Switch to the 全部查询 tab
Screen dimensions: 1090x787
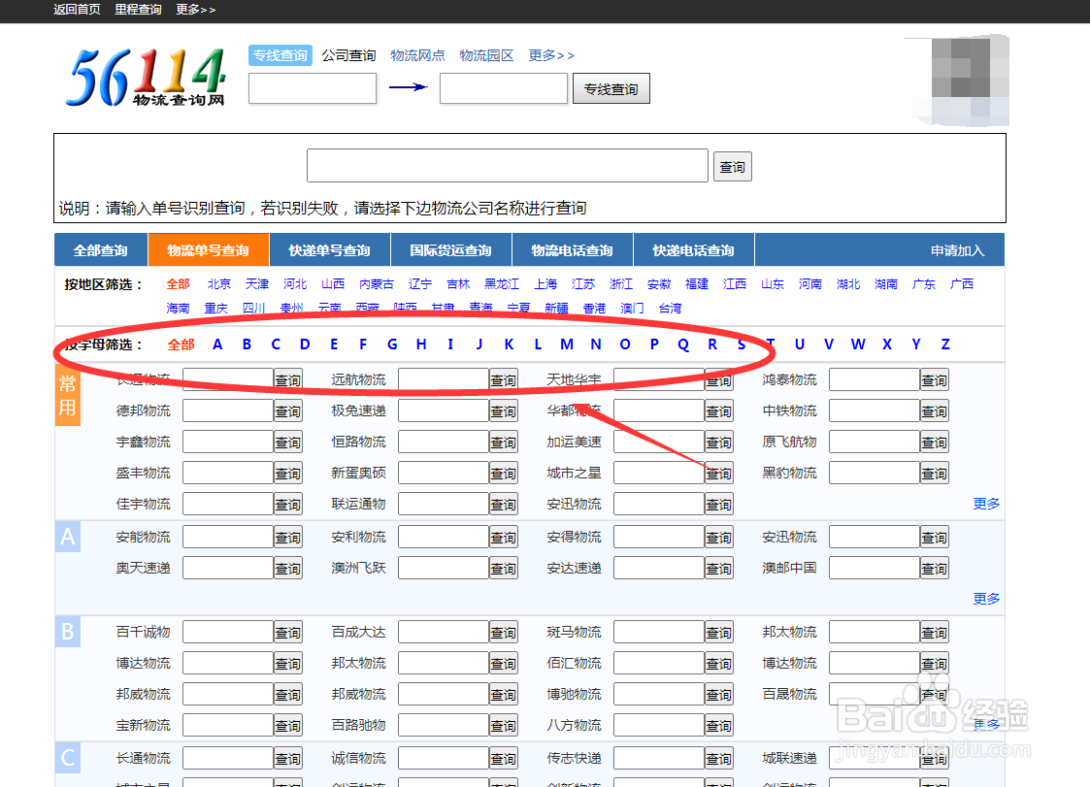tap(101, 250)
